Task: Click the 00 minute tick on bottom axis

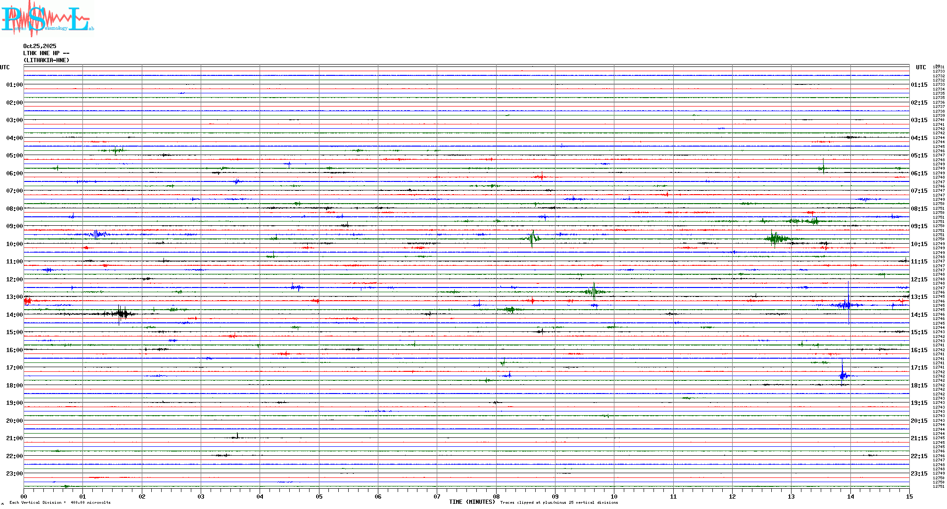Action: (x=24, y=496)
